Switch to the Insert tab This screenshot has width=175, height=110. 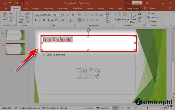click(25, 9)
